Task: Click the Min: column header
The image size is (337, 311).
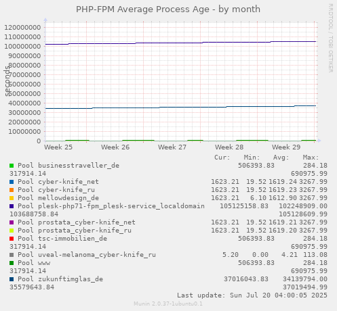Action: [252, 158]
